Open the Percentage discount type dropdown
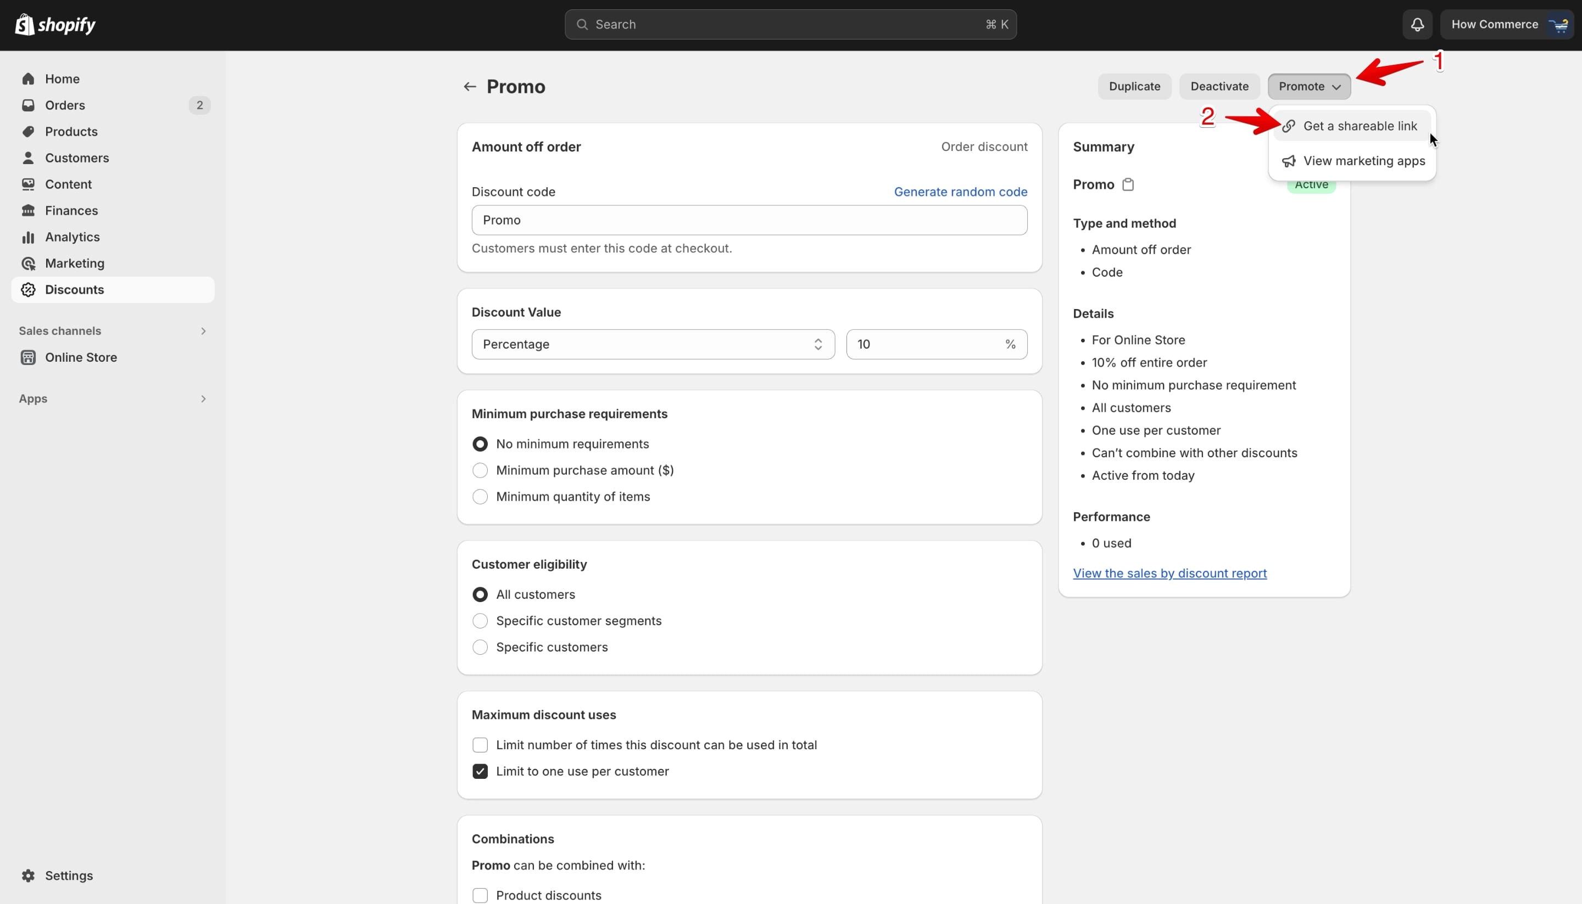Viewport: 1582px width, 904px height. (x=653, y=345)
